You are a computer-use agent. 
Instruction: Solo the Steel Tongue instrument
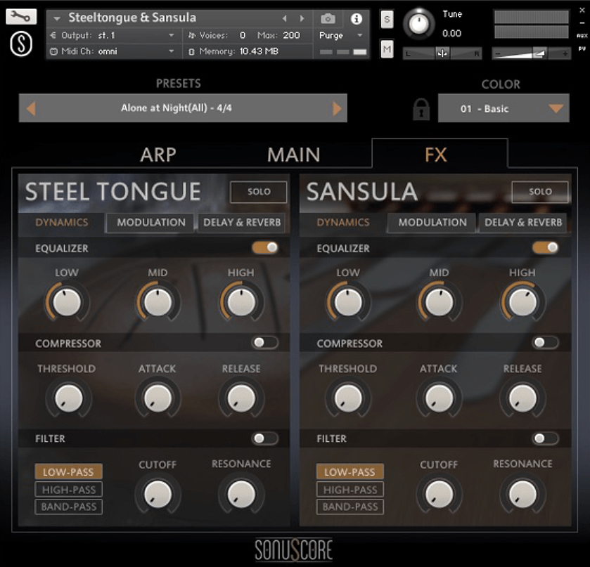coord(259,192)
